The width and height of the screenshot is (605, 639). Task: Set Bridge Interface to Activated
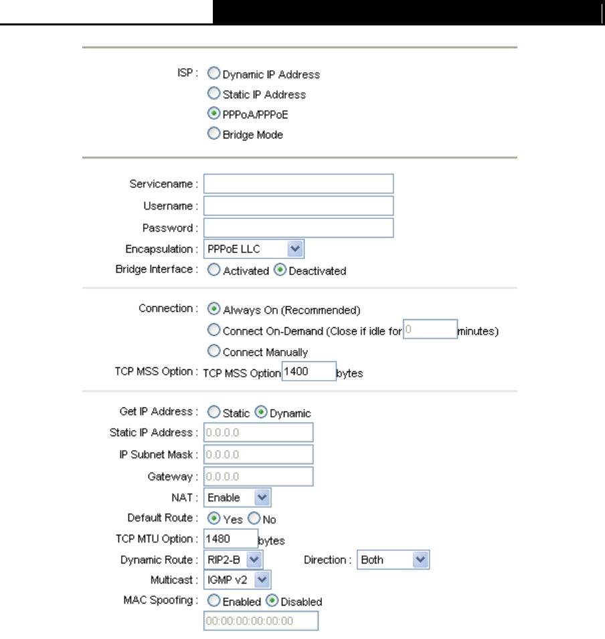click(x=213, y=270)
